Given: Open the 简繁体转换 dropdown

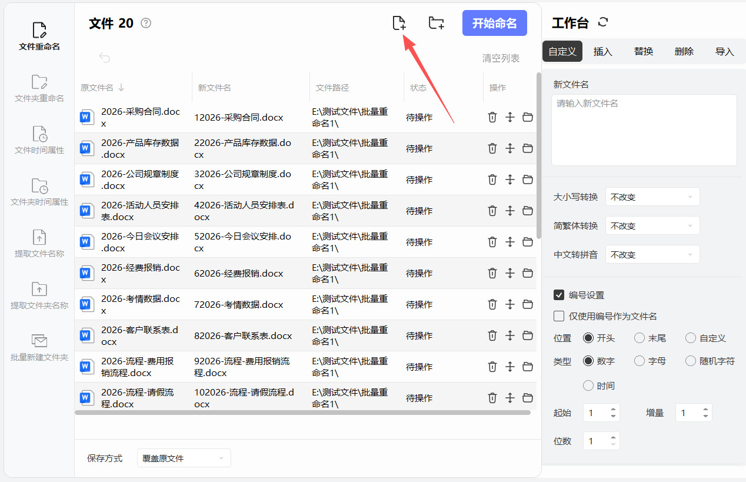Looking at the screenshot, I should (x=652, y=226).
